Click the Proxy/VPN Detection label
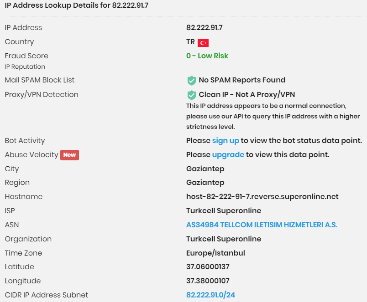Screen dimensions: 367x302 pyautogui.click(x=42, y=95)
